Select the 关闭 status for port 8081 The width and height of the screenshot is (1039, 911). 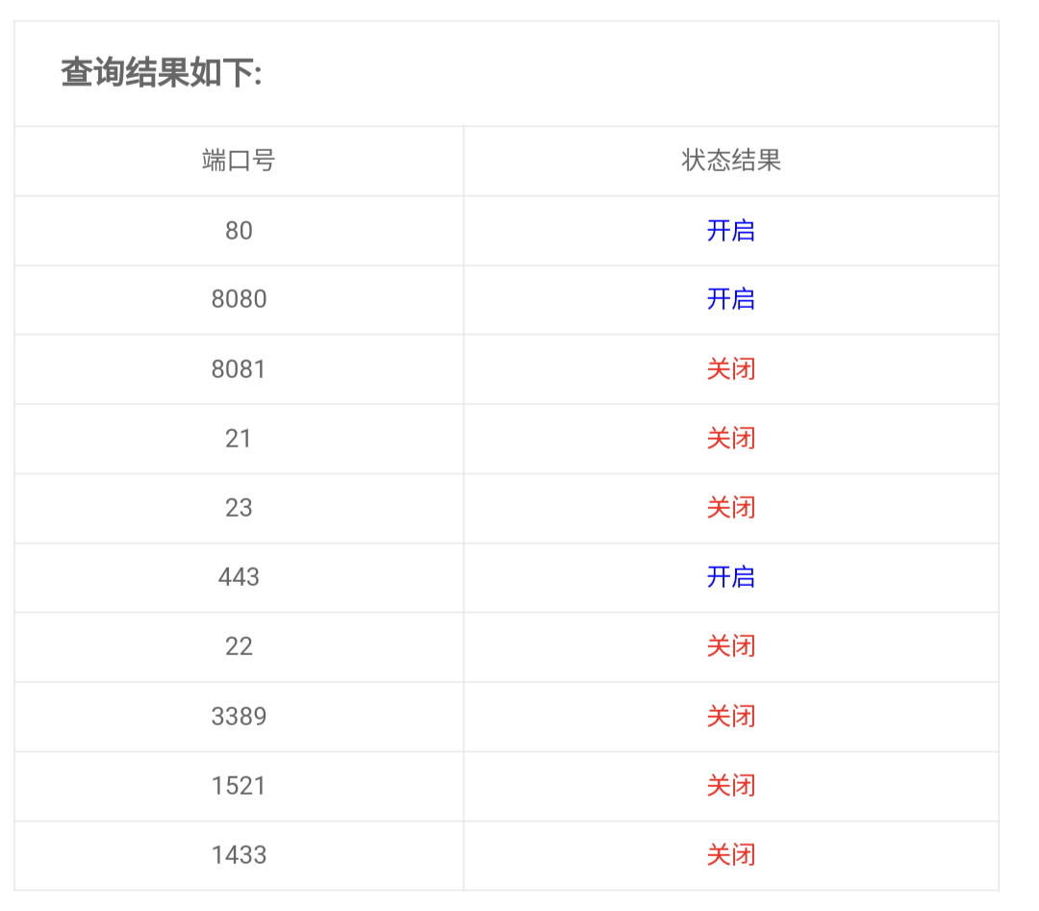[731, 369]
